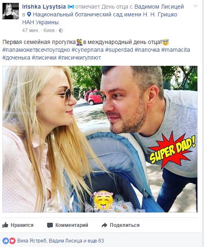Open the couple photo in viewer
This screenshot has width=204, height=247.
pos(100,139)
